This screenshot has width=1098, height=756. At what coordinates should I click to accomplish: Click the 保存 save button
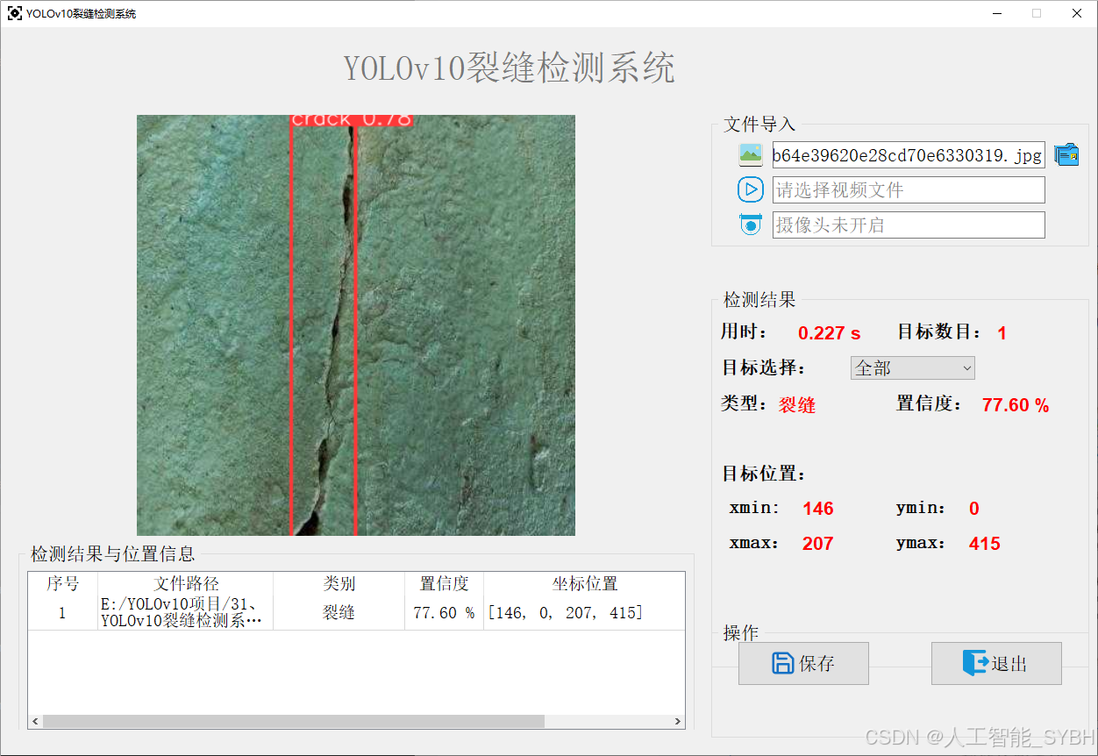point(803,663)
